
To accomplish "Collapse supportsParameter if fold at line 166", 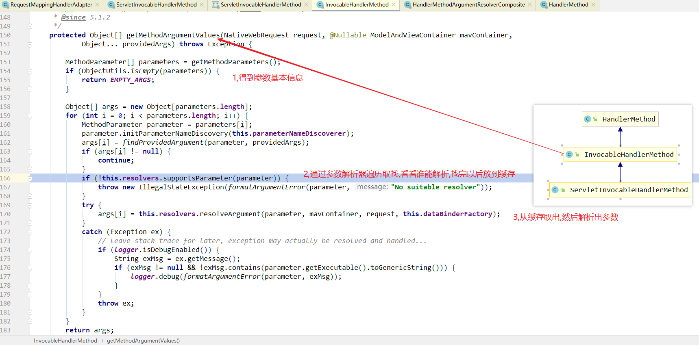I will click(30, 178).
